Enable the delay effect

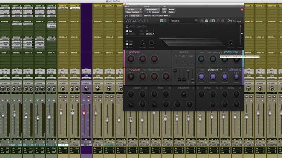click(x=240, y=88)
